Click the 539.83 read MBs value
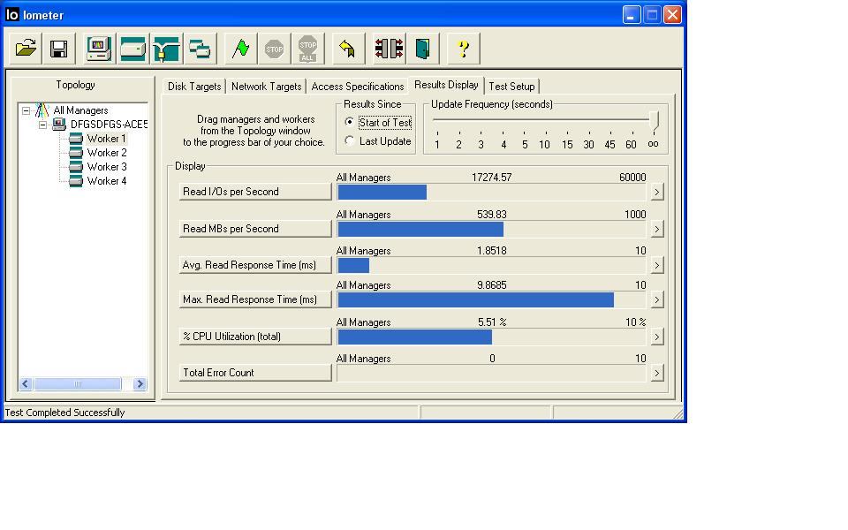 [492, 215]
